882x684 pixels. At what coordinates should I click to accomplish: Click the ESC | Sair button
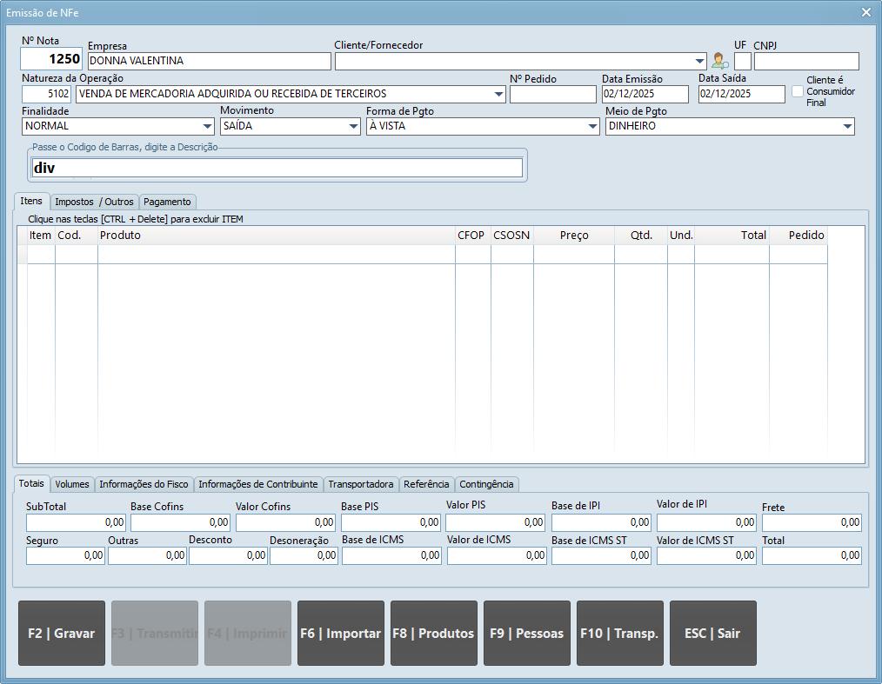[712, 634]
